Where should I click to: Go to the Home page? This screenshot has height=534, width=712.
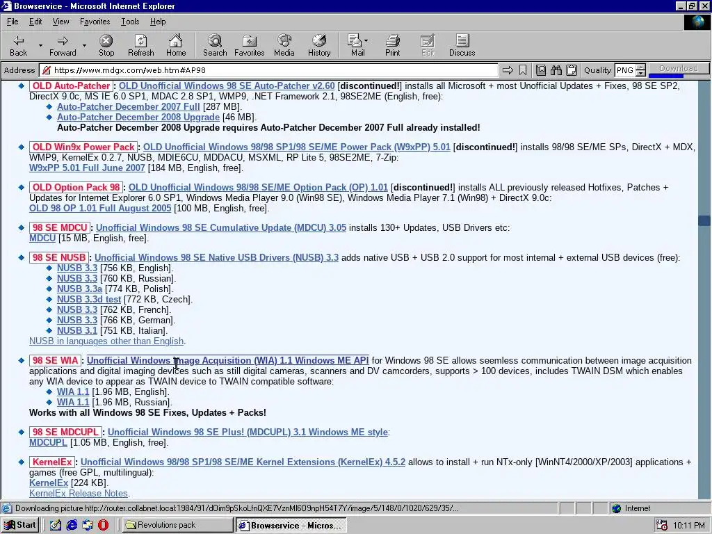pyautogui.click(x=176, y=46)
